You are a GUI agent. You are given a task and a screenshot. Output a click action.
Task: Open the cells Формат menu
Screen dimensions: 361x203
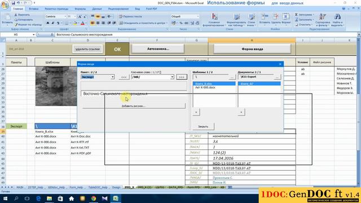pyautogui.click(x=286, y=19)
